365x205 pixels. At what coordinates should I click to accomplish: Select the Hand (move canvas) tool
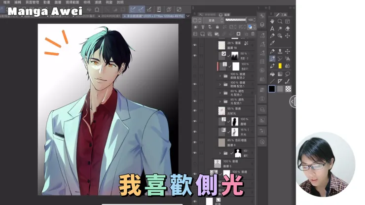click(272, 21)
